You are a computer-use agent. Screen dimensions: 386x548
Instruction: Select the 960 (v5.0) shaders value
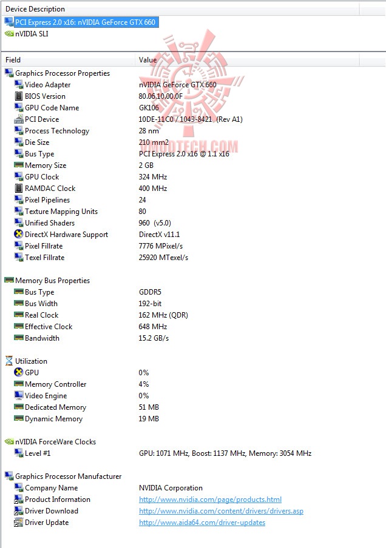(155, 223)
